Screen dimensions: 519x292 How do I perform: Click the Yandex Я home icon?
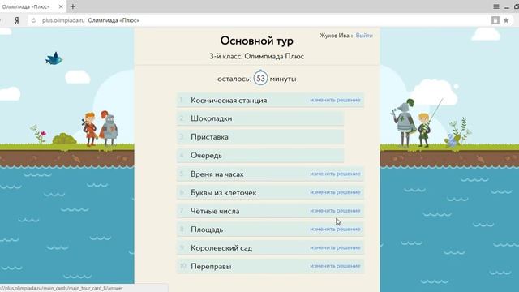click(16, 20)
